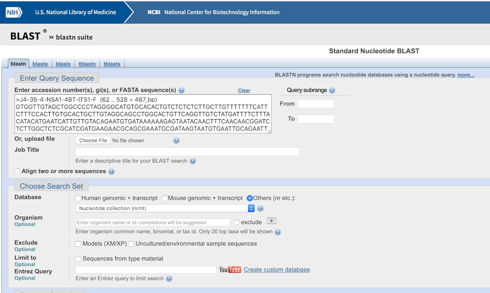Viewport: 490px width, 293px height.
Task: Click help icon next to Choose File
Action: [x=176, y=141]
